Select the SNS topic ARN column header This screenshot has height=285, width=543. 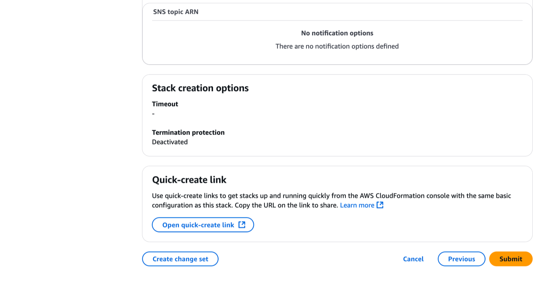point(176,12)
